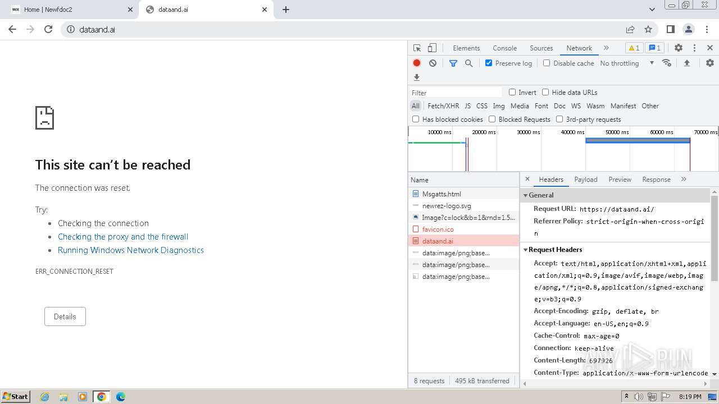Open Microsoft Edge from taskbar
This screenshot has width=719, height=404.
point(121,397)
